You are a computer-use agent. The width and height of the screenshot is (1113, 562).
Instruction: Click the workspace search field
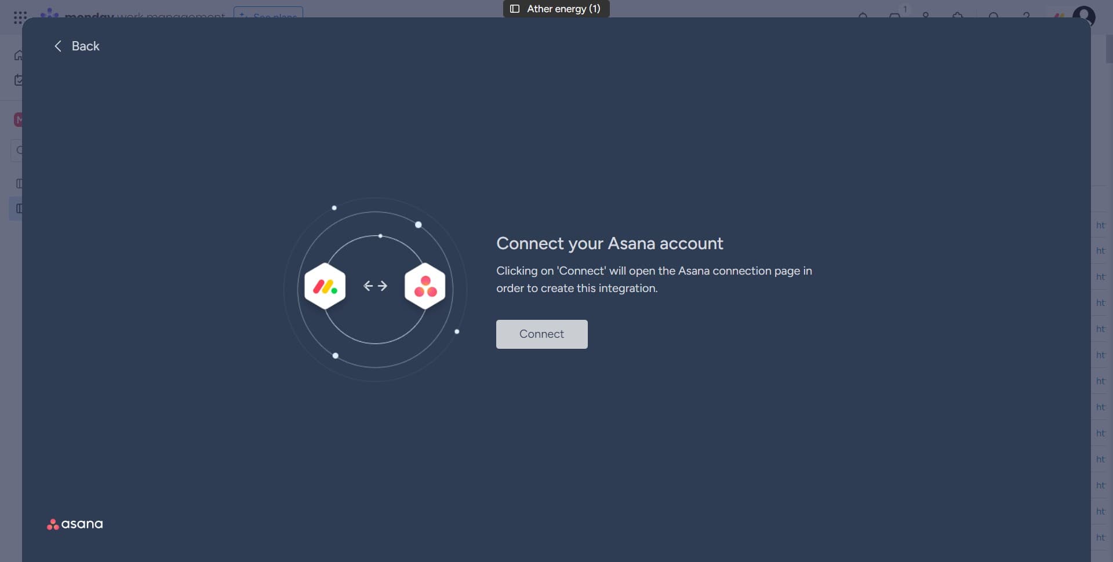(x=19, y=149)
